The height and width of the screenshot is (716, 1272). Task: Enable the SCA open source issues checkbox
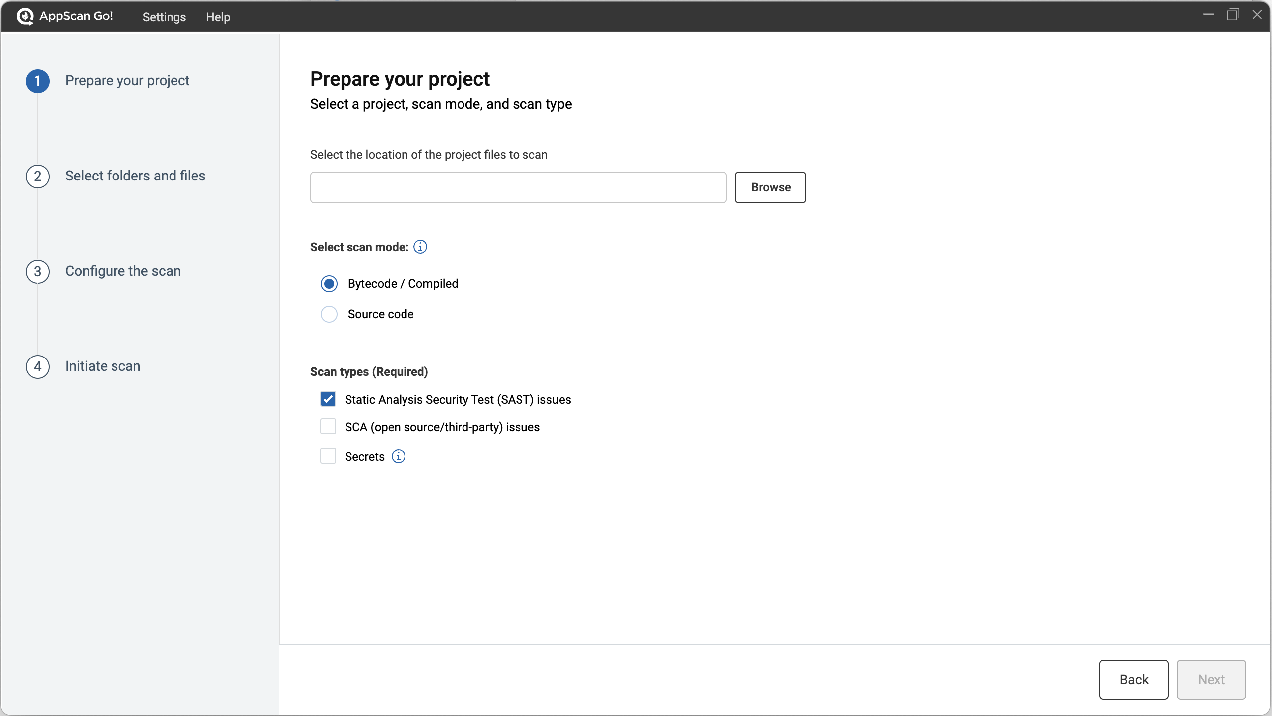[328, 427]
